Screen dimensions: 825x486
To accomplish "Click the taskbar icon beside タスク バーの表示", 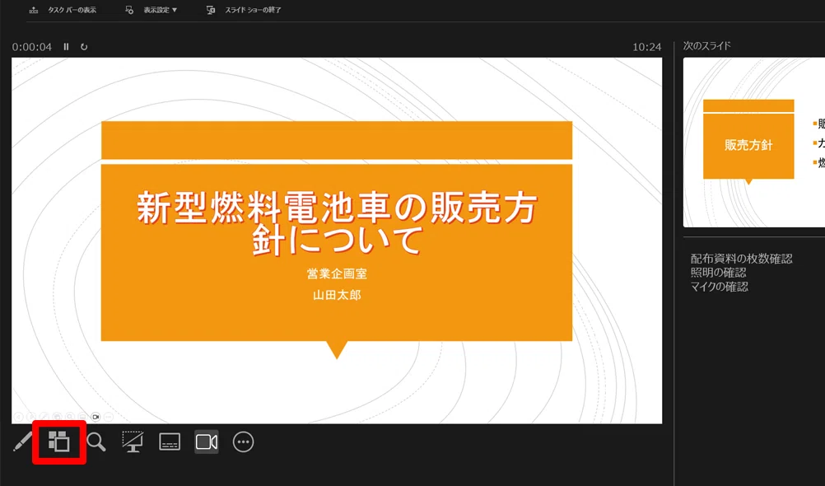I will 34,10.
